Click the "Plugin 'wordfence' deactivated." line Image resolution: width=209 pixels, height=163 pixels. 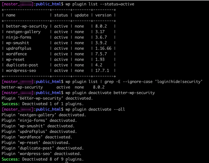(37, 137)
